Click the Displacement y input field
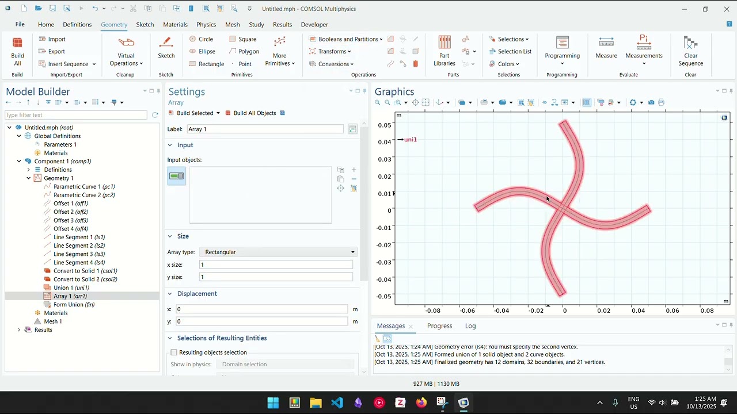This screenshot has height=414, width=737. 262,321
